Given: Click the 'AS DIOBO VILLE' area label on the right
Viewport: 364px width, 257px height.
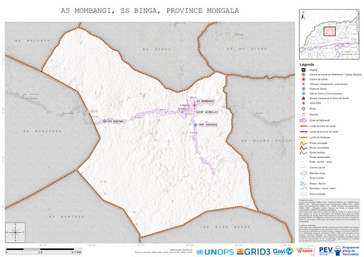Looking at the screenshot, I should [266, 141].
